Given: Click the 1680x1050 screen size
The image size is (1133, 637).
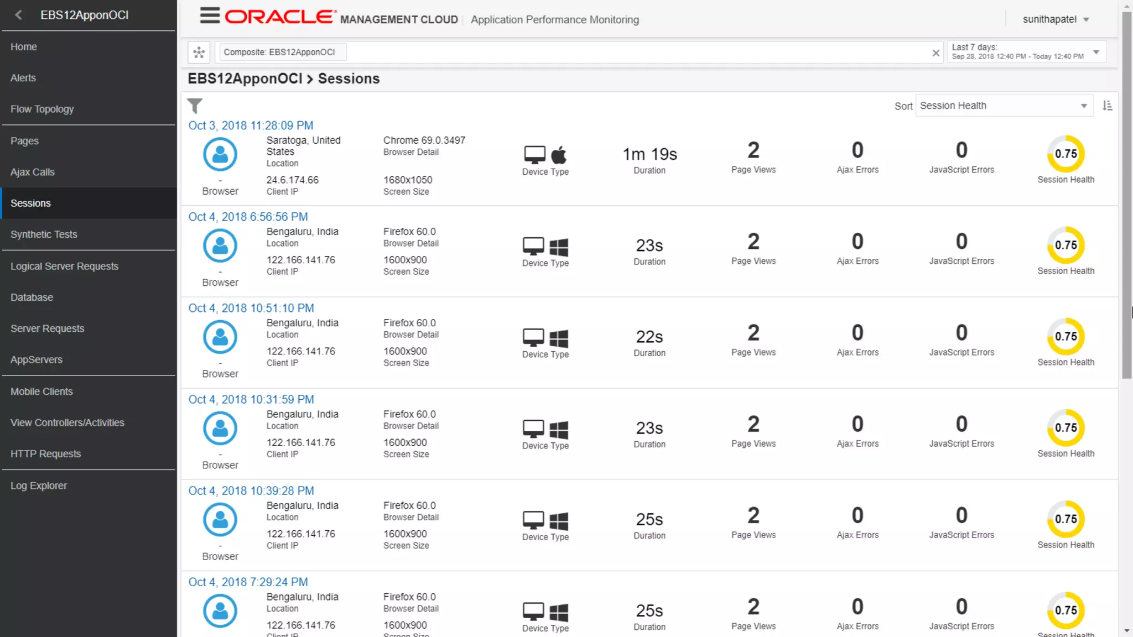Looking at the screenshot, I should (408, 180).
